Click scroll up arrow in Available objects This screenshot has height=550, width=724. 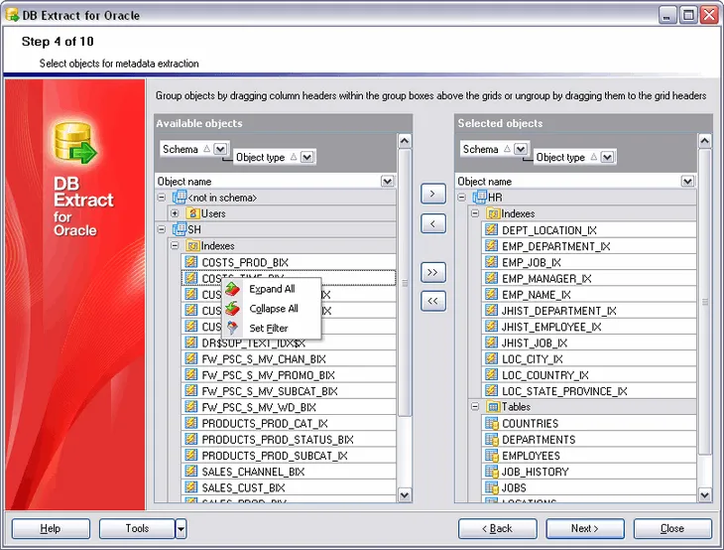pos(405,141)
